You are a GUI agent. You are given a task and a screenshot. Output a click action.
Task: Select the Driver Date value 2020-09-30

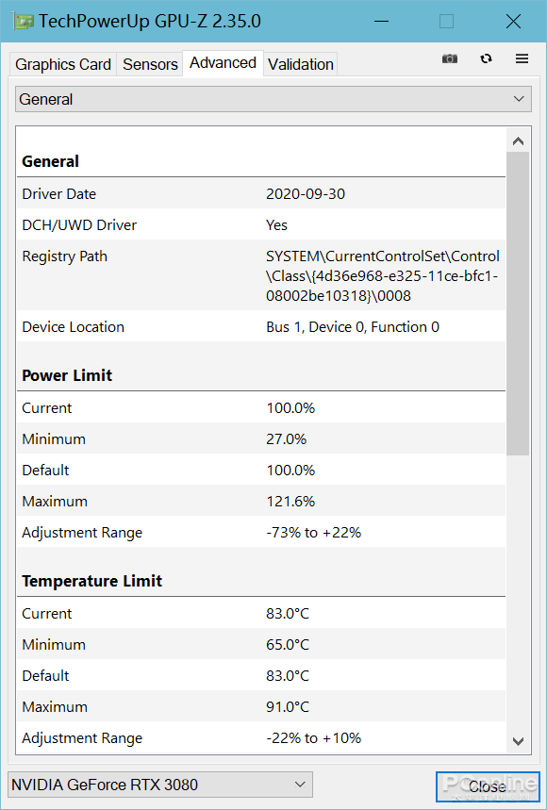pyautogui.click(x=306, y=194)
